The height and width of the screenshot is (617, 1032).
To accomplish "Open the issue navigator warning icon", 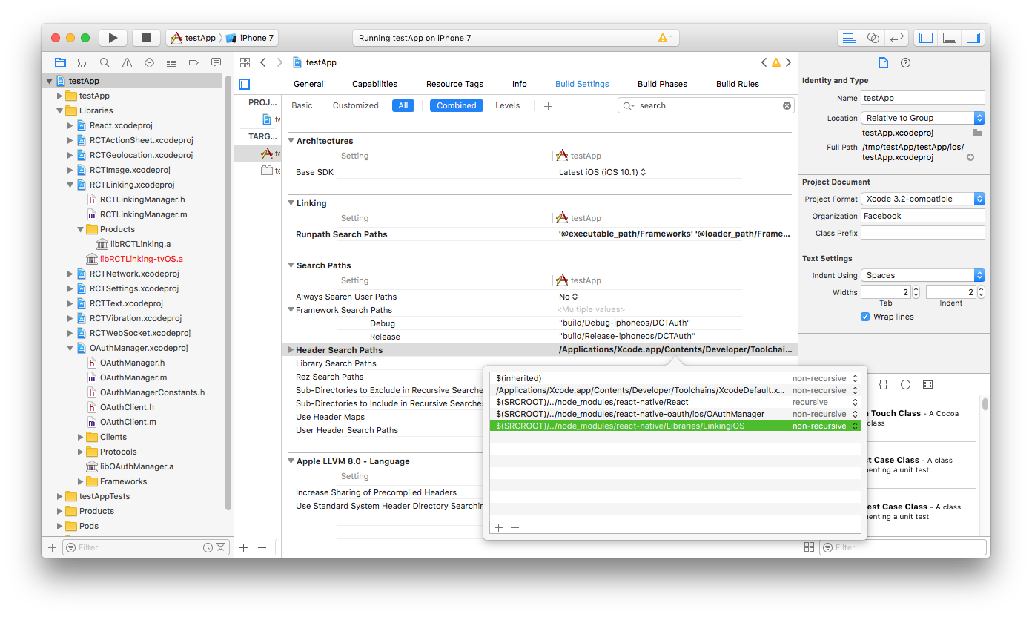I will [x=126, y=62].
